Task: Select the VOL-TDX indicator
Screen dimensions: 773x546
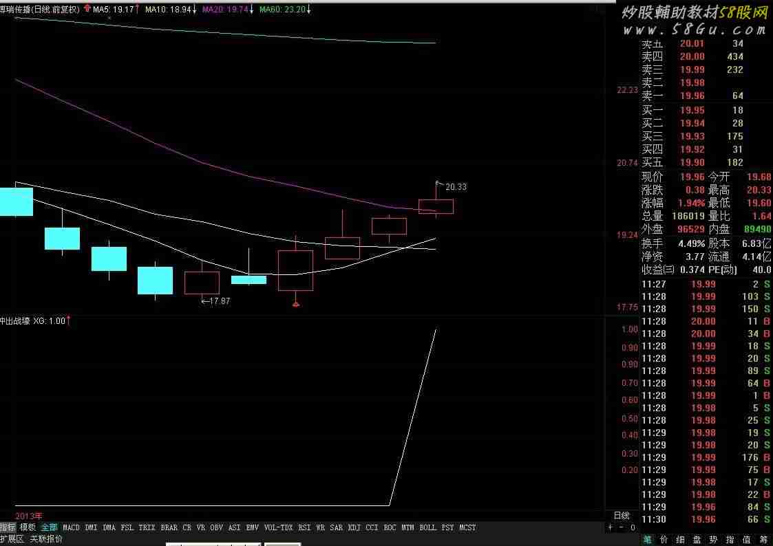Action: [x=279, y=527]
